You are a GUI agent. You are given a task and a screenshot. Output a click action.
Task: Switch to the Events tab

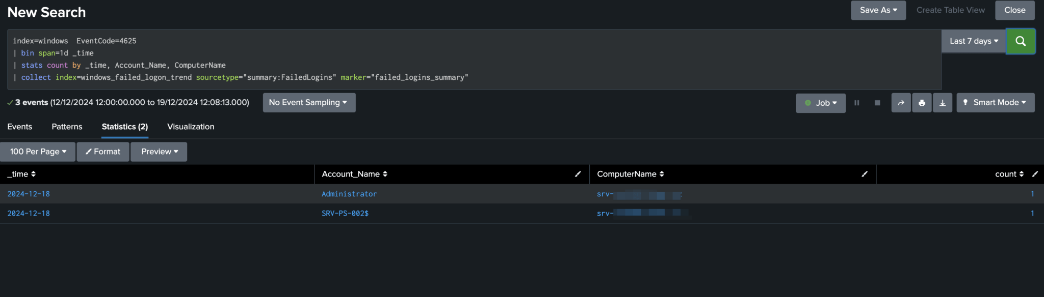pos(19,127)
